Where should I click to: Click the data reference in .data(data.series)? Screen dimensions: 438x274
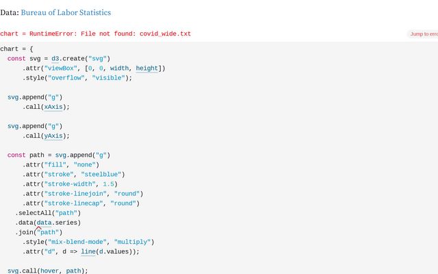click(44, 223)
